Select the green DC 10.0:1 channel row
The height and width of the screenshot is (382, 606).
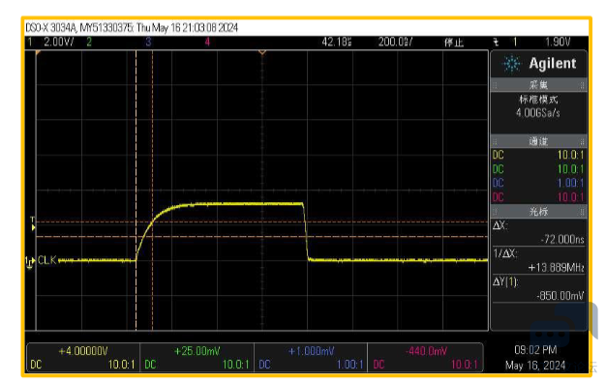(538, 169)
